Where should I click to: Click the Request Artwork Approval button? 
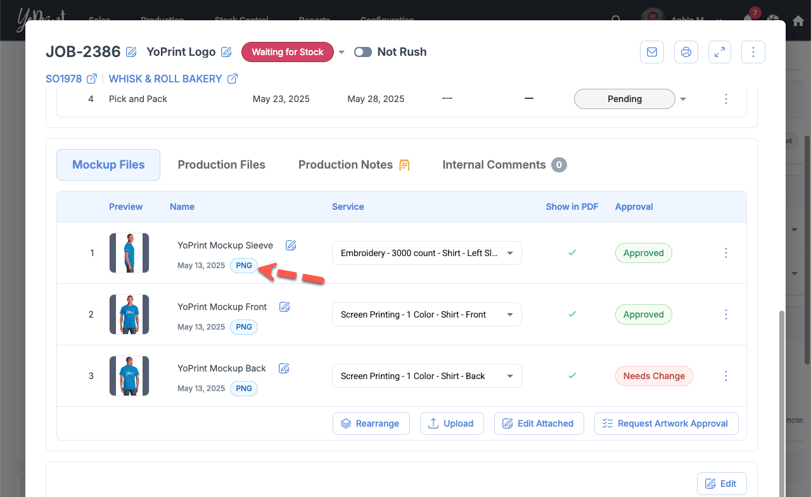666,423
